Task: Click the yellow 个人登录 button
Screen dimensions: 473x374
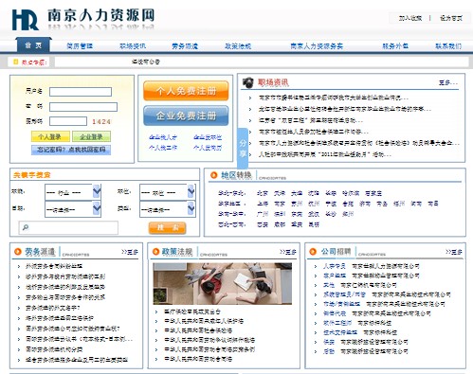Action: point(50,136)
